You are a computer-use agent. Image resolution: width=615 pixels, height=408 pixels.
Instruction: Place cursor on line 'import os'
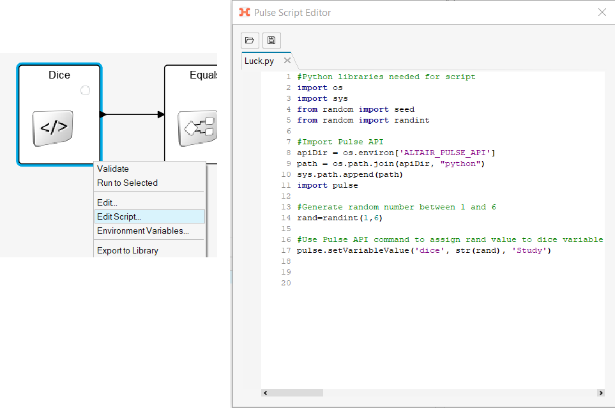click(x=320, y=87)
